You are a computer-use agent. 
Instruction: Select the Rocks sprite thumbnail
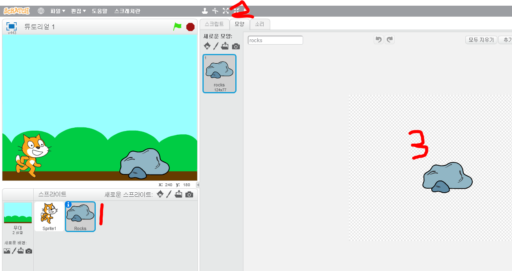(x=80, y=217)
